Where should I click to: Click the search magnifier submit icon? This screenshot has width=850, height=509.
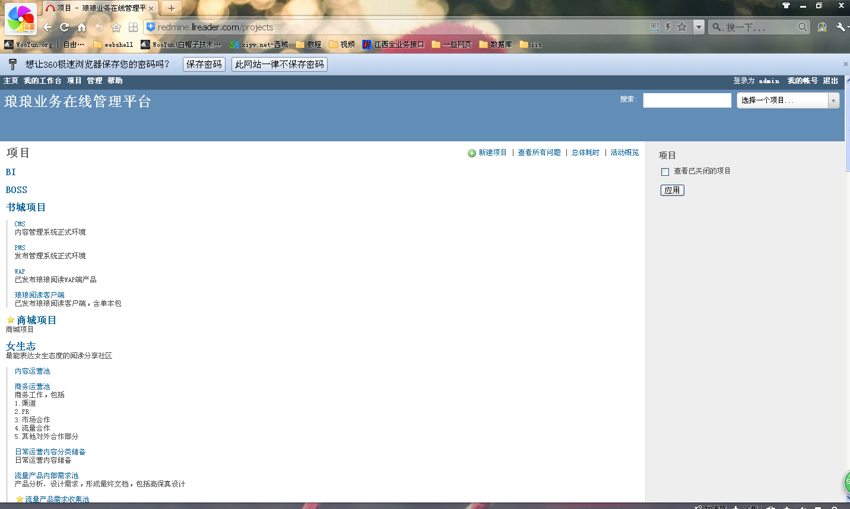(x=802, y=27)
